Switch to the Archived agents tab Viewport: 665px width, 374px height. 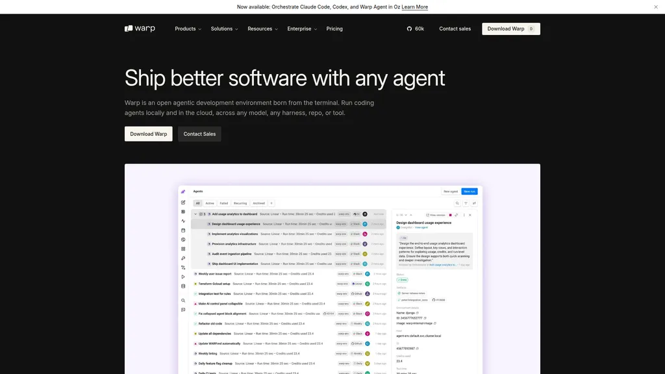point(258,203)
